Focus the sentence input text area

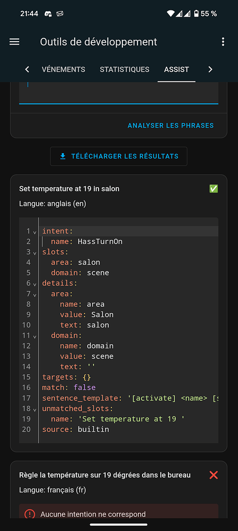[x=119, y=93]
